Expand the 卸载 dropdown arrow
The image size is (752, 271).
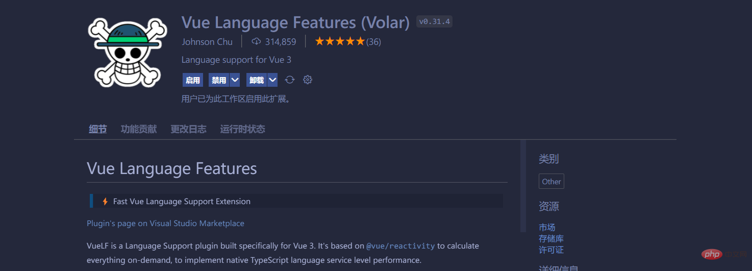[x=272, y=80]
